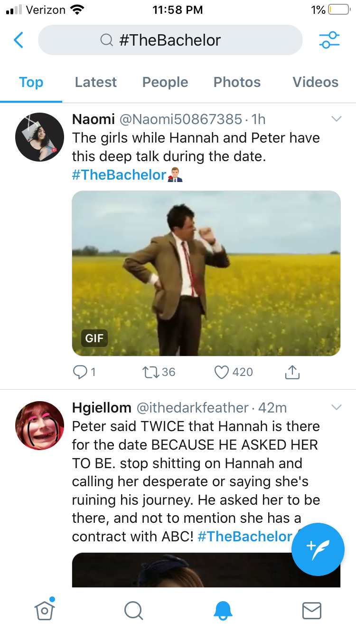Viewport: 356px width, 634px height.
Task: Retweet Naomi's tweet
Action: point(151,372)
